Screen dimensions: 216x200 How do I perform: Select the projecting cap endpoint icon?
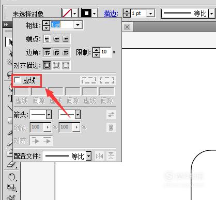point(66,39)
